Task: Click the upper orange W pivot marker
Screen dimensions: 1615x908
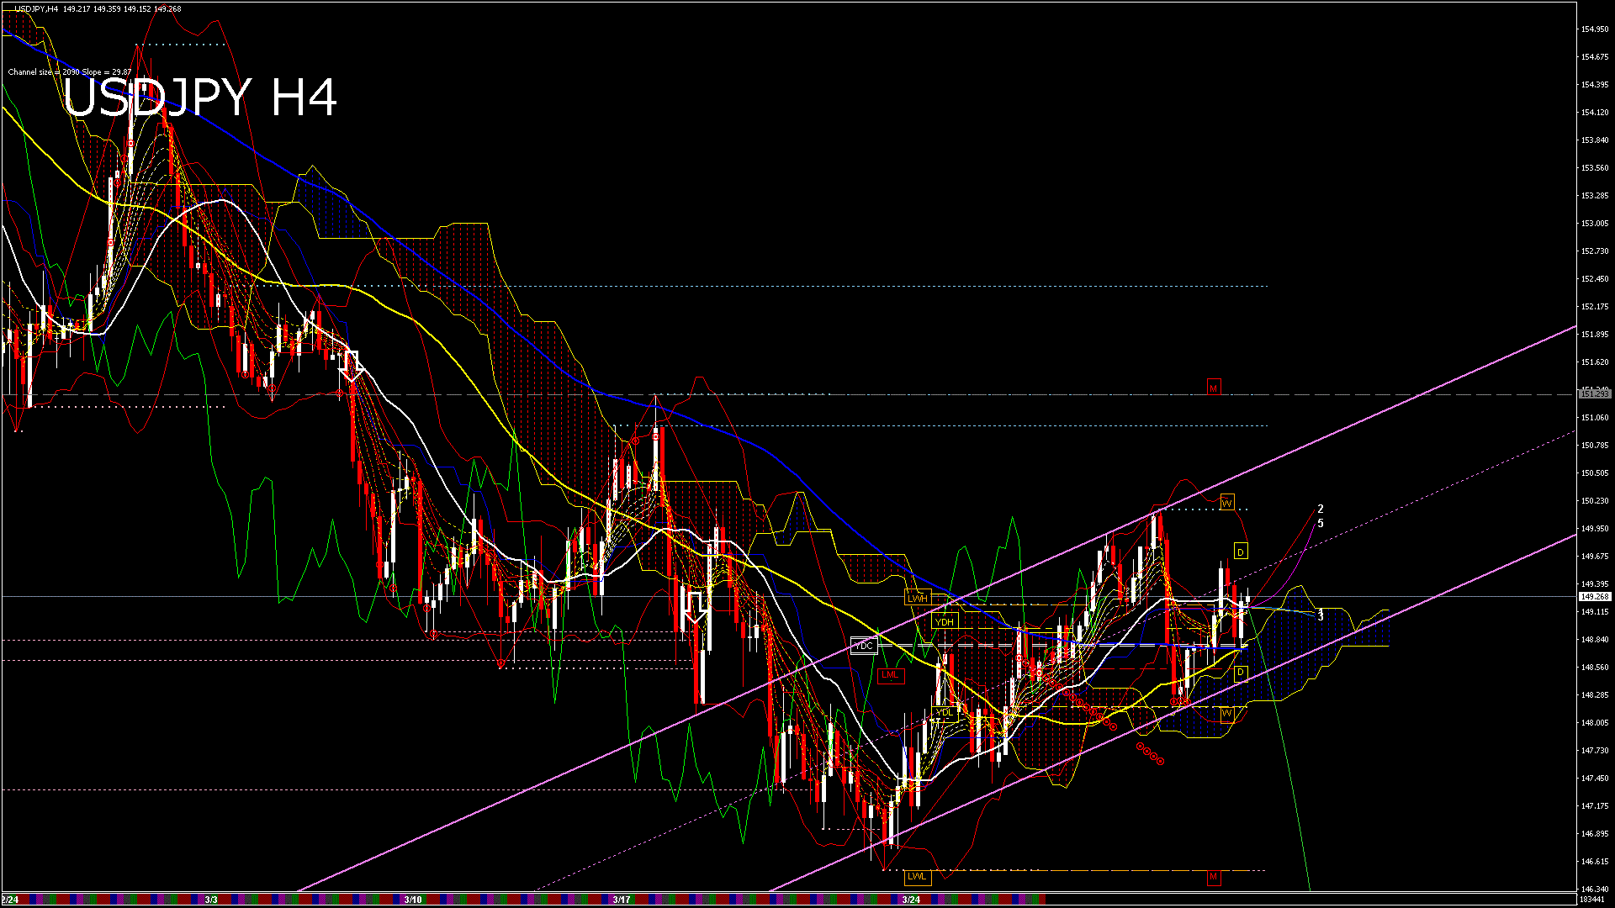Action: point(1226,503)
